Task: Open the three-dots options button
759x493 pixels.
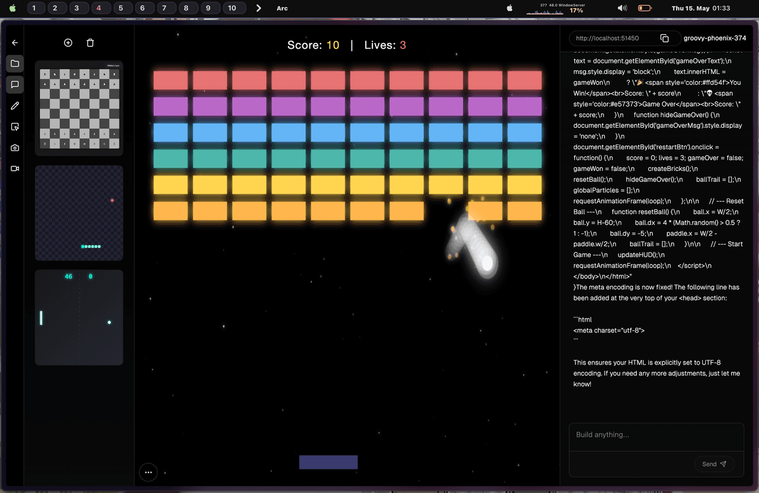Action: [x=148, y=472]
